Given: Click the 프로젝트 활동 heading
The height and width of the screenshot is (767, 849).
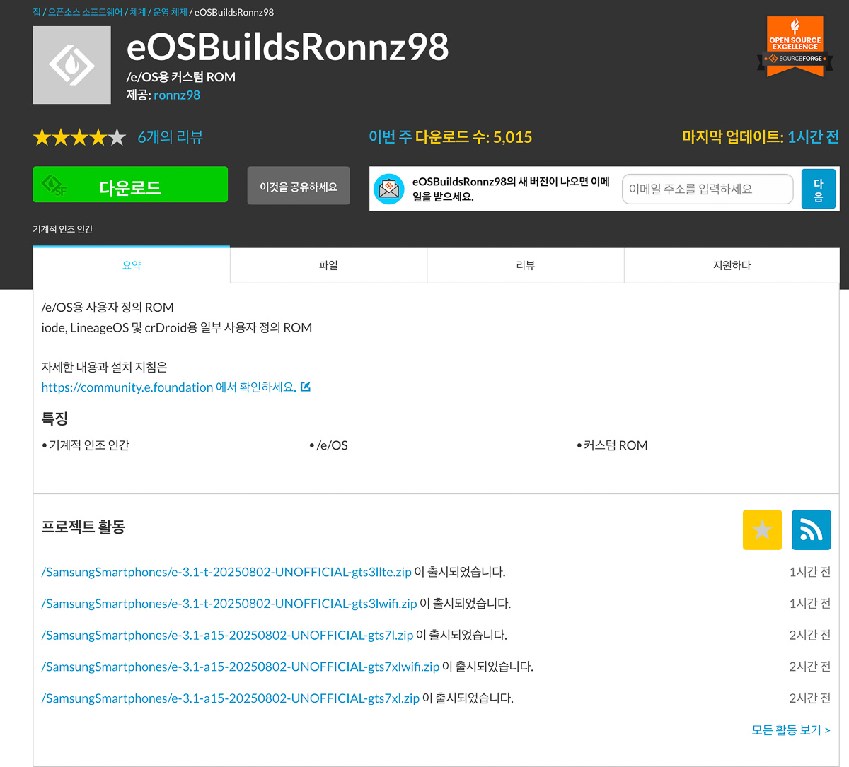Looking at the screenshot, I should tap(83, 527).
